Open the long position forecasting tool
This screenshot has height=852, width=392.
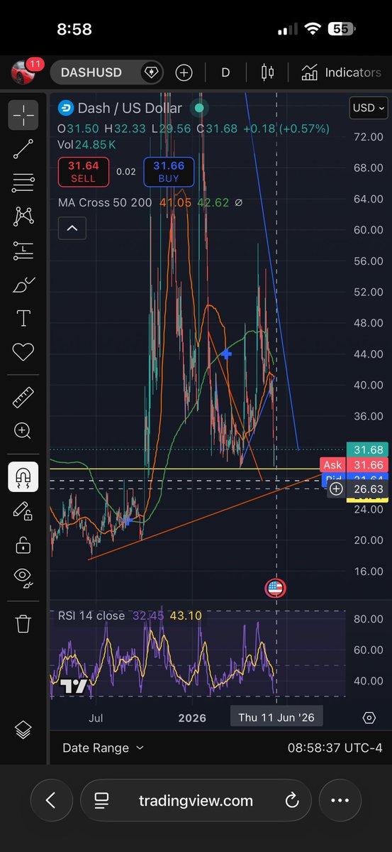23,250
